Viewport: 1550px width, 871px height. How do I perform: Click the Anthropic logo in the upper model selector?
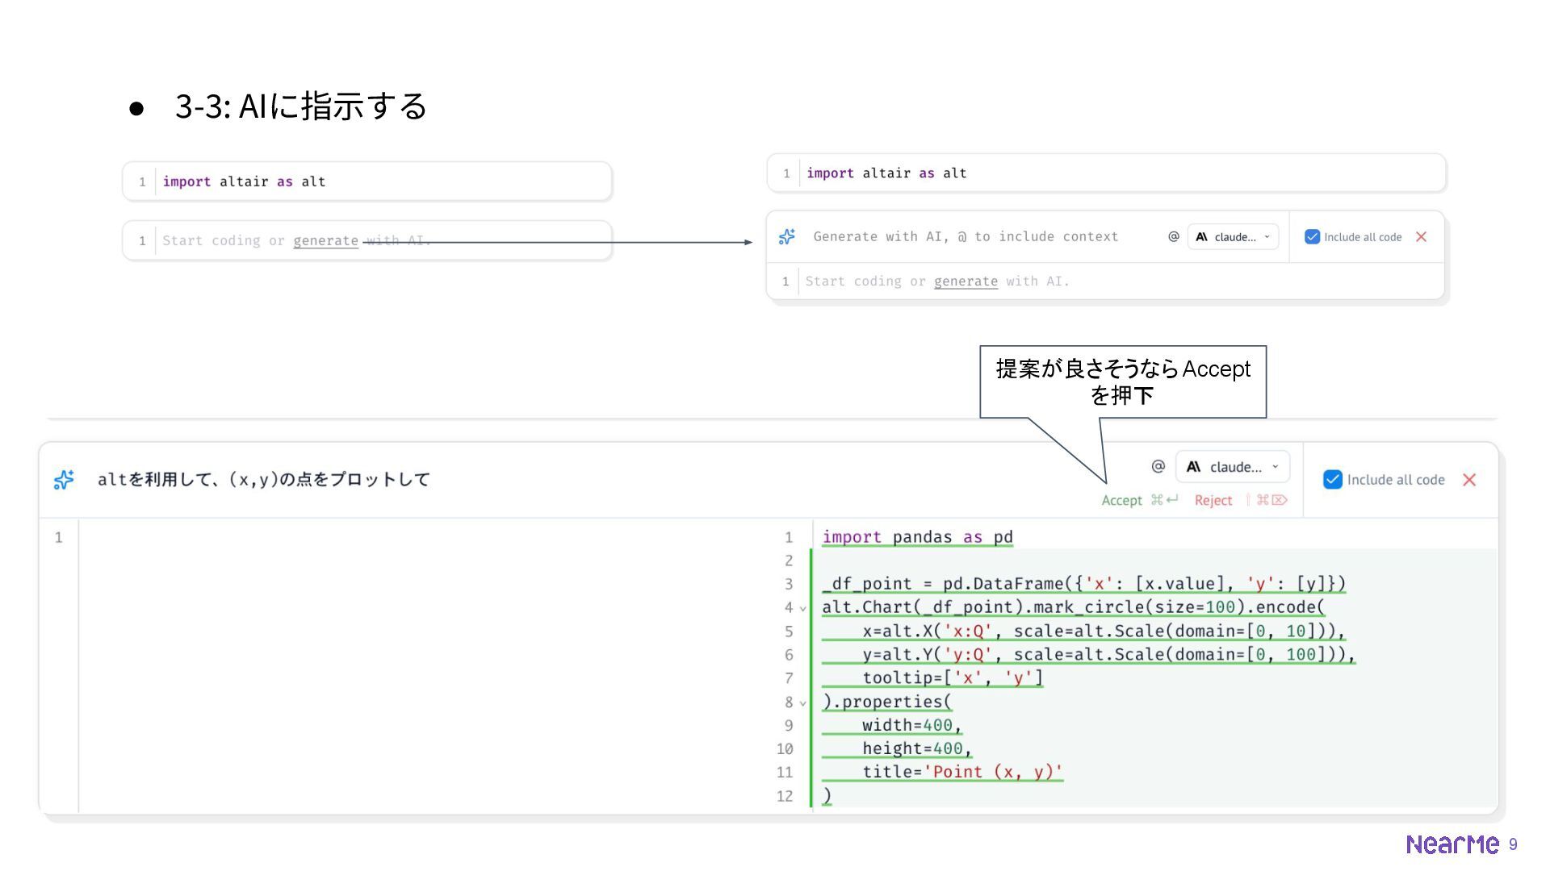pyautogui.click(x=1201, y=236)
